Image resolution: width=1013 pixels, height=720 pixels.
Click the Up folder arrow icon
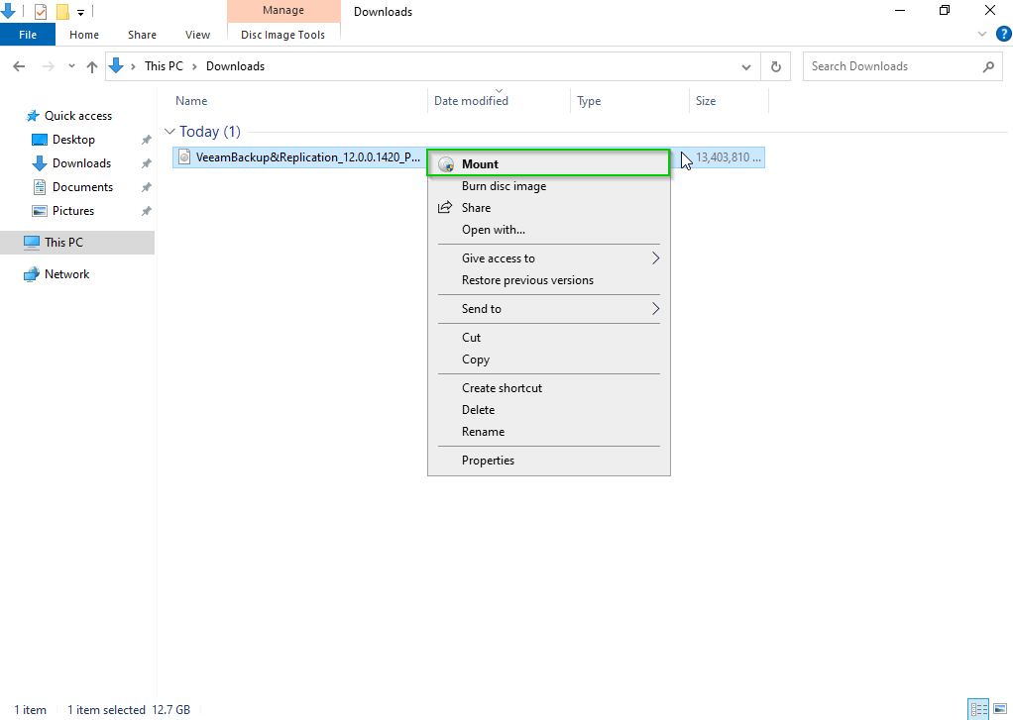[92, 66]
